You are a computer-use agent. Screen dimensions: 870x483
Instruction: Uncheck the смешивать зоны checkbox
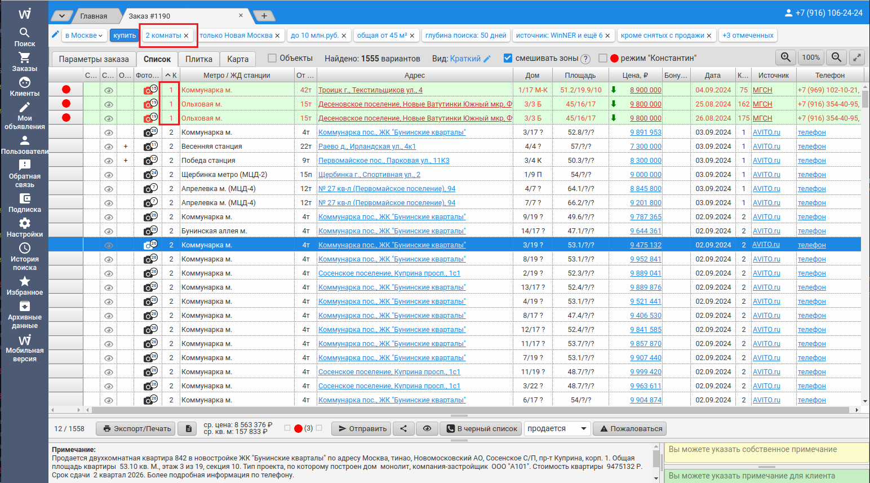508,58
